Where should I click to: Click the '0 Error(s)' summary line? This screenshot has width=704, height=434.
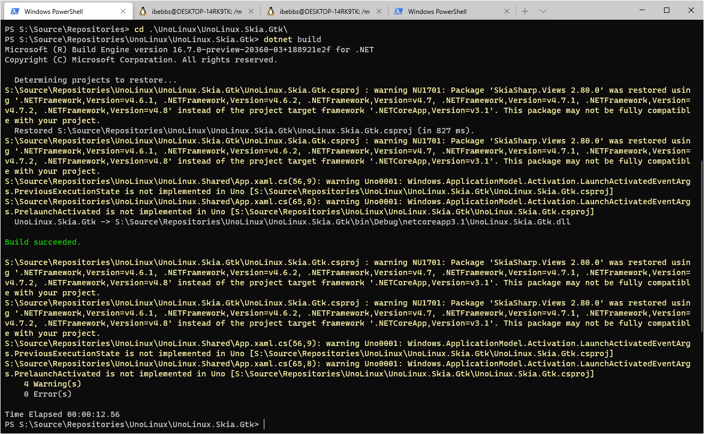click(x=48, y=394)
